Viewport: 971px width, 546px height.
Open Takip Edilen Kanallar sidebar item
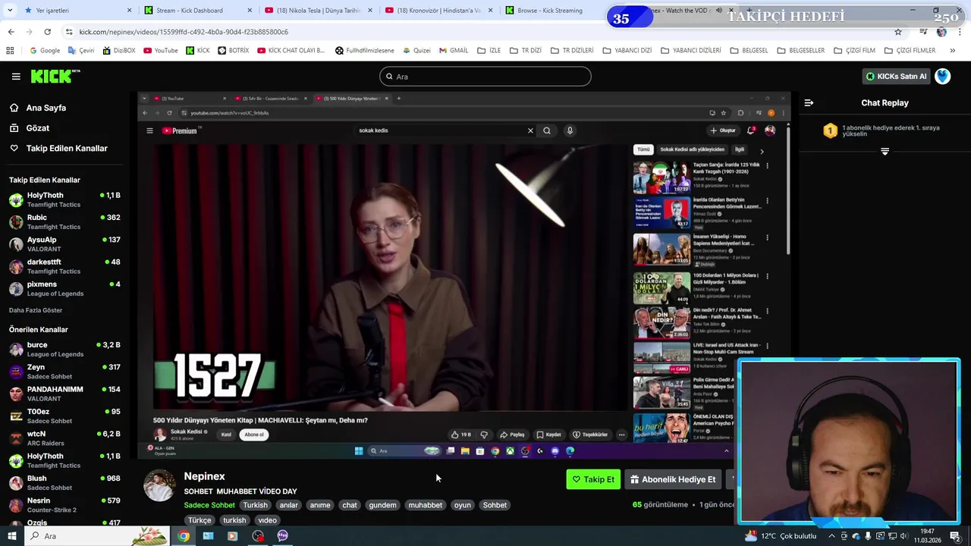[x=67, y=149]
